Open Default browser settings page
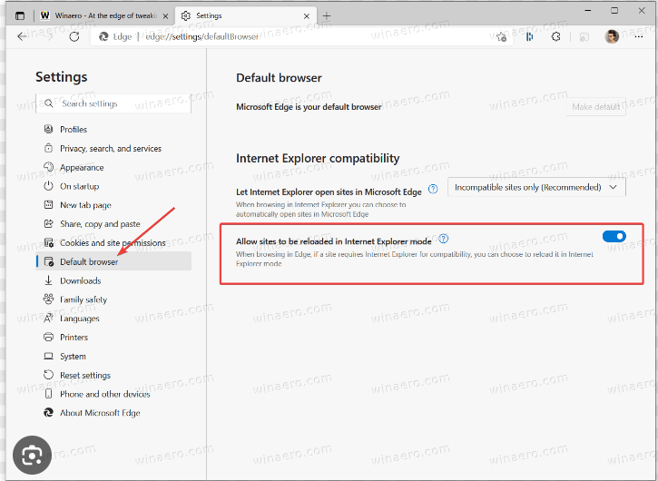This screenshot has height=481, width=658. [113, 261]
